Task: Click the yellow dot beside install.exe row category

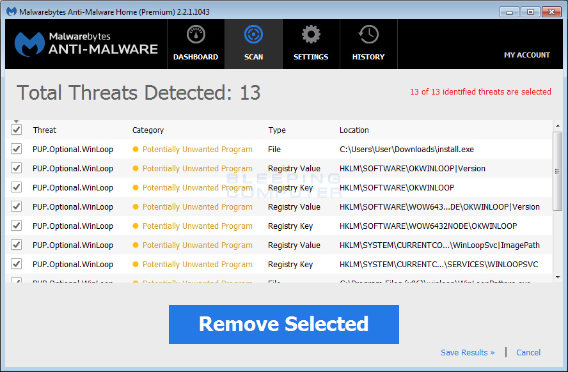Action: pos(136,149)
